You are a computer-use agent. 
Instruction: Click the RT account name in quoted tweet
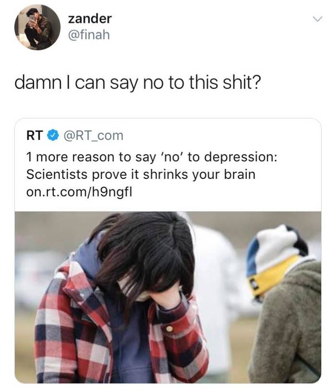click(x=35, y=135)
